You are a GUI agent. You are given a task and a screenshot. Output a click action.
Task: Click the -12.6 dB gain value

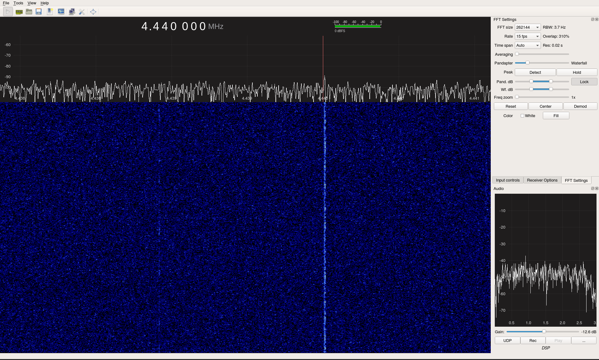tap(589, 332)
